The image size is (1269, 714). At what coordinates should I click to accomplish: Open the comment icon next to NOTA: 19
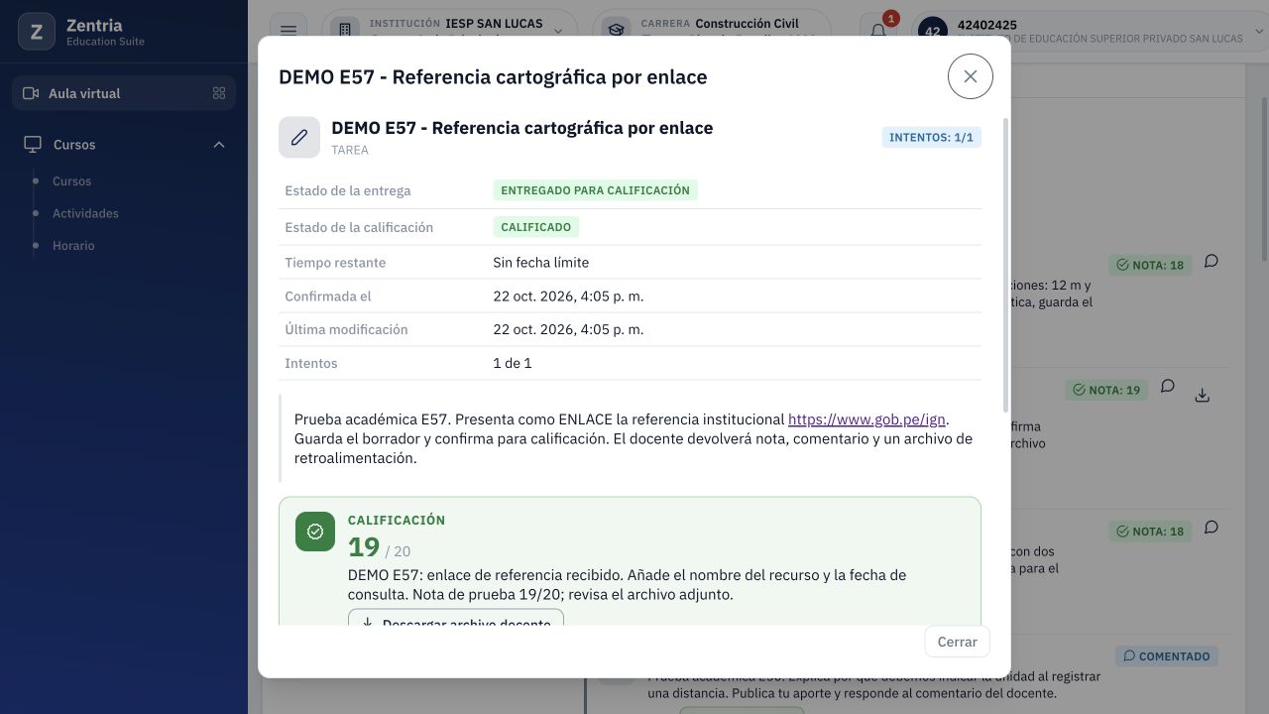1168,387
